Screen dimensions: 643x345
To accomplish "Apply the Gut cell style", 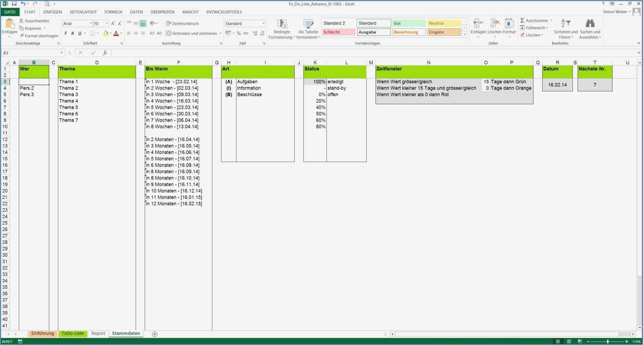I will coord(409,23).
